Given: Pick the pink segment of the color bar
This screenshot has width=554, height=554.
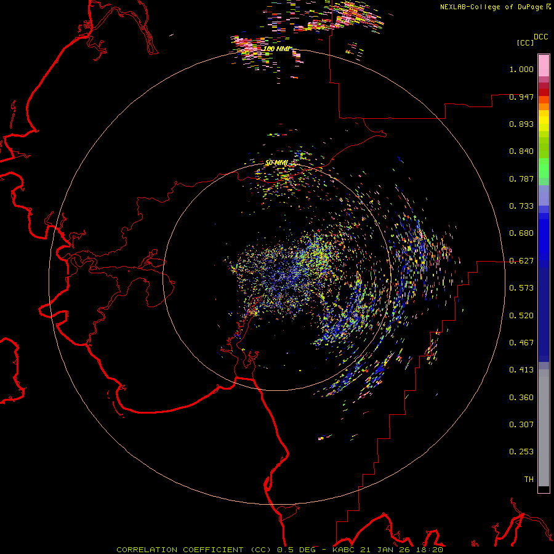Looking at the screenshot, I should click(544, 66).
